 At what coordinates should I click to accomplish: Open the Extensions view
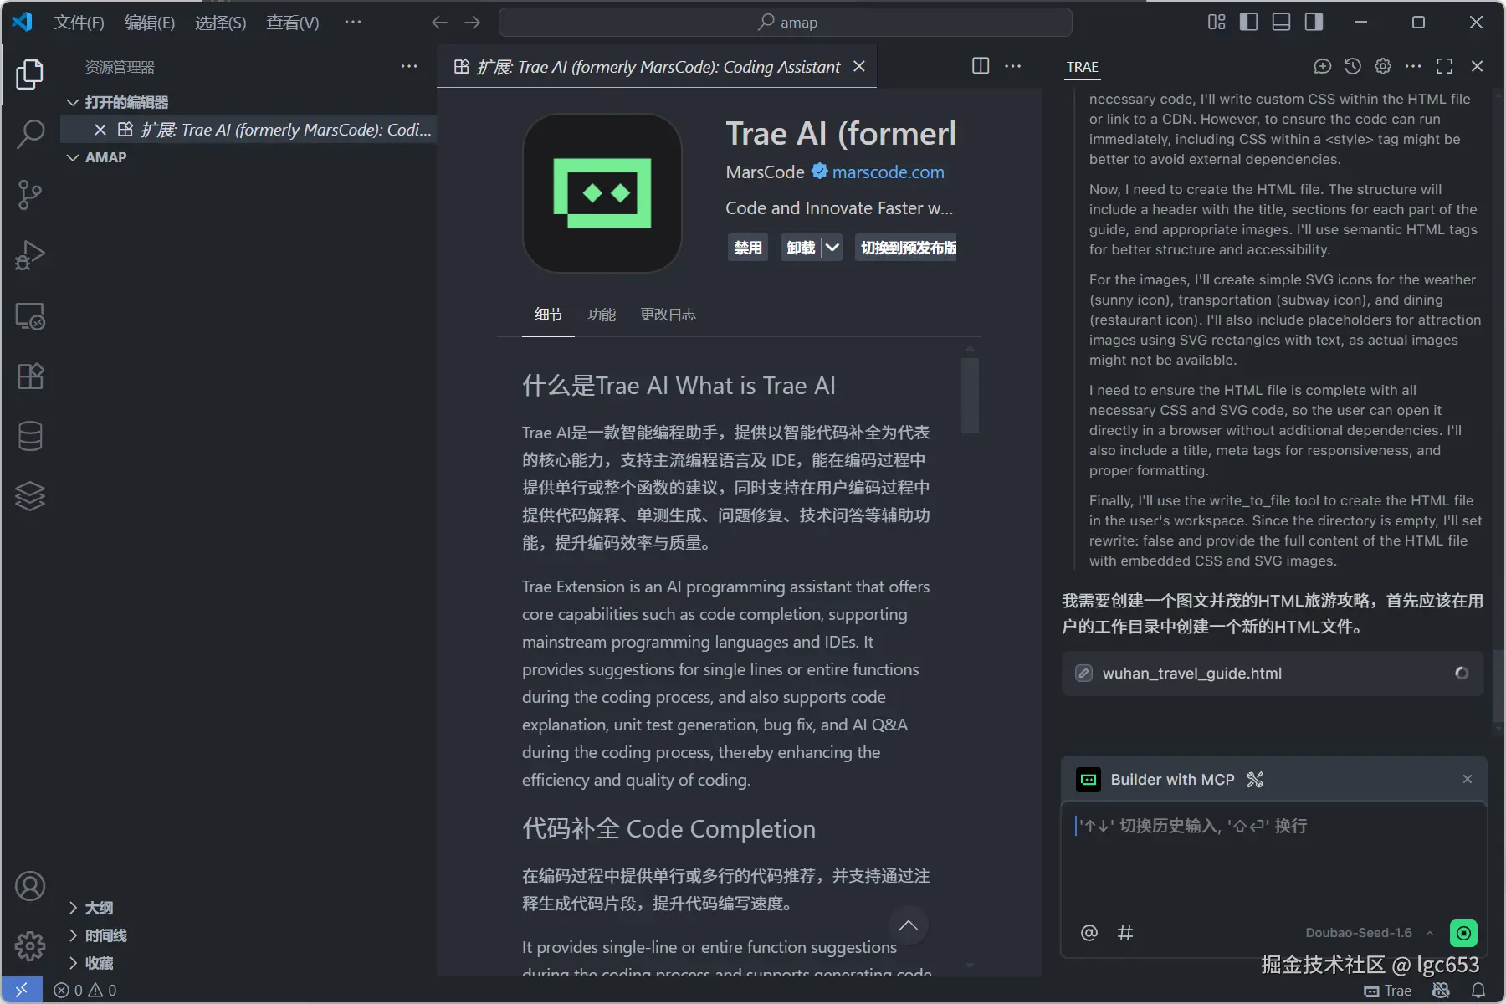point(30,376)
